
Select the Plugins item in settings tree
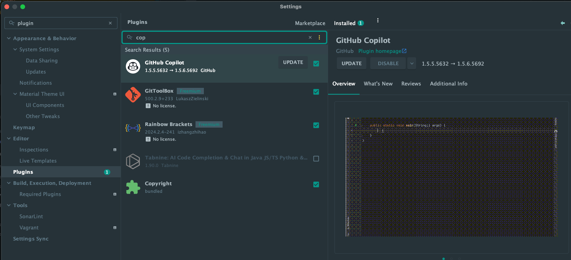pos(61,172)
